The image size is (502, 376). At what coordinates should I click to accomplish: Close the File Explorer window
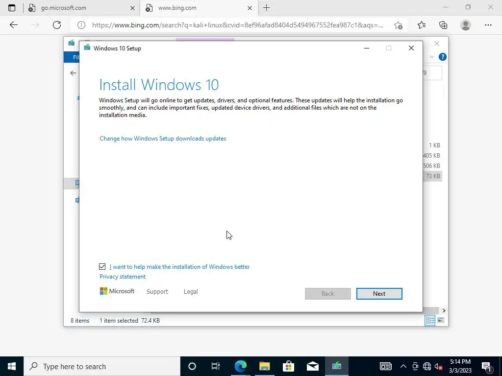437,44
